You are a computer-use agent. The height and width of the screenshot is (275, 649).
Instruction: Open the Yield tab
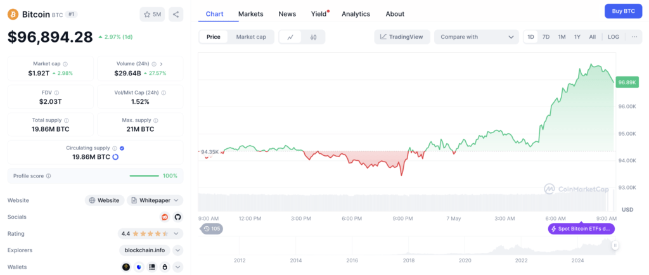pos(319,14)
